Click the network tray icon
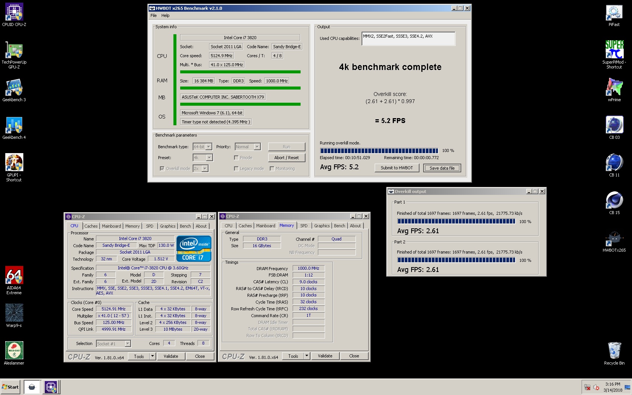This screenshot has height=395, width=632. pyautogui.click(x=587, y=387)
